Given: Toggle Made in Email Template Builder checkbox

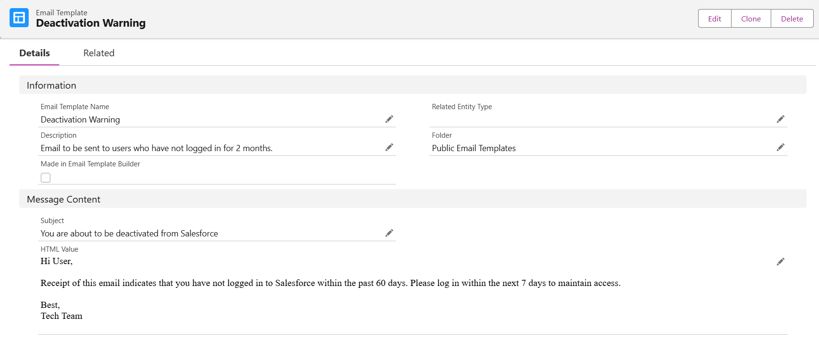Looking at the screenshot, I should [x=46, y=178].
